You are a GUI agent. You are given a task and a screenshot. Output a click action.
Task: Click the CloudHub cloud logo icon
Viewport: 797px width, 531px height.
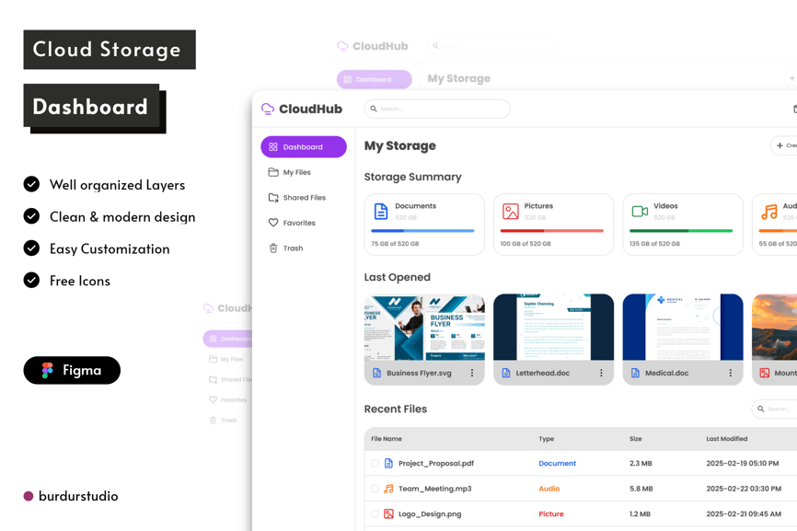point(268,109)
